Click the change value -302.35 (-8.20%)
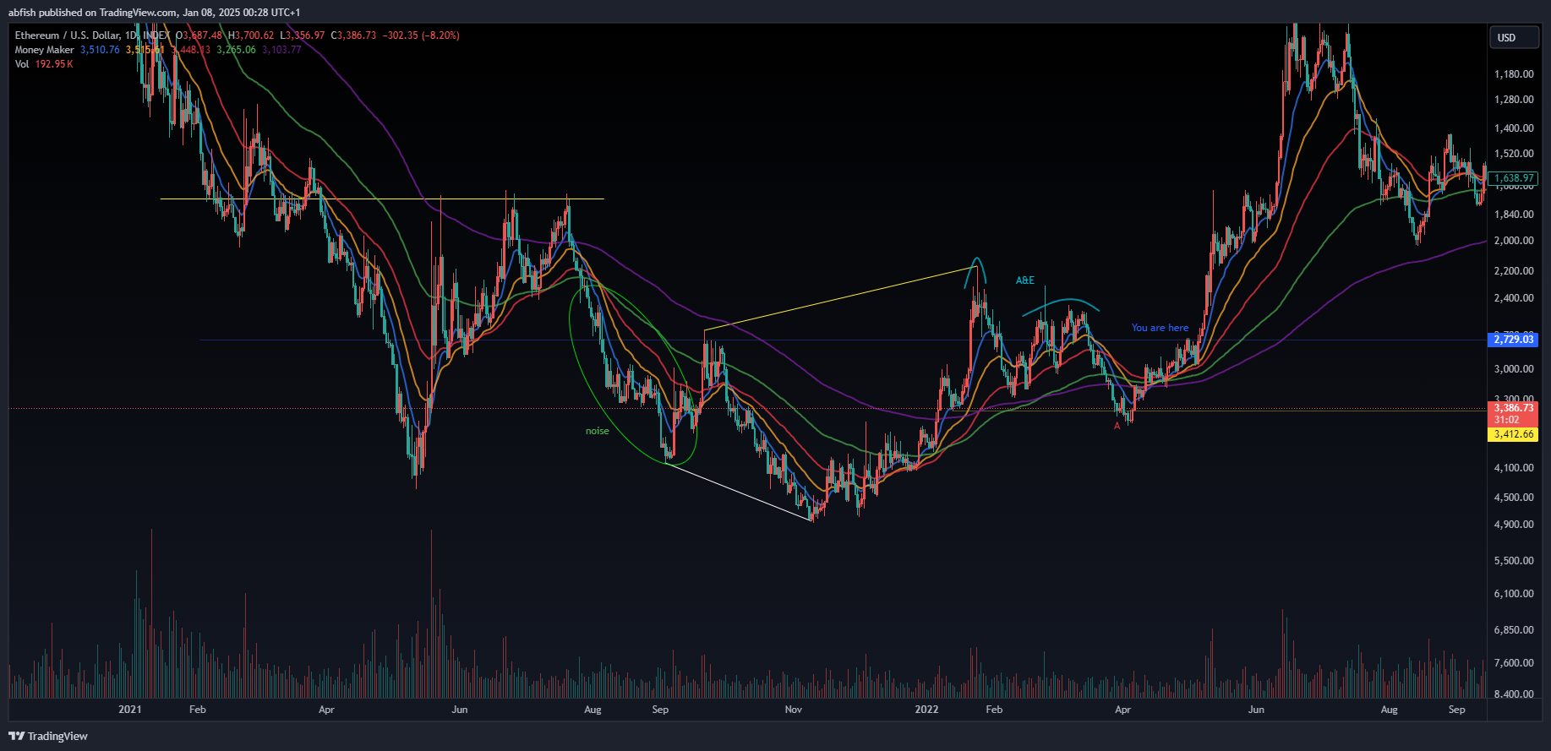Screen dimensions: 1551x751 421,35
